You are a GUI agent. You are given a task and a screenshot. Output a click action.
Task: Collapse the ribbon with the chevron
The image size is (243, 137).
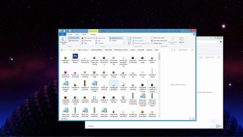pos(191,34)
